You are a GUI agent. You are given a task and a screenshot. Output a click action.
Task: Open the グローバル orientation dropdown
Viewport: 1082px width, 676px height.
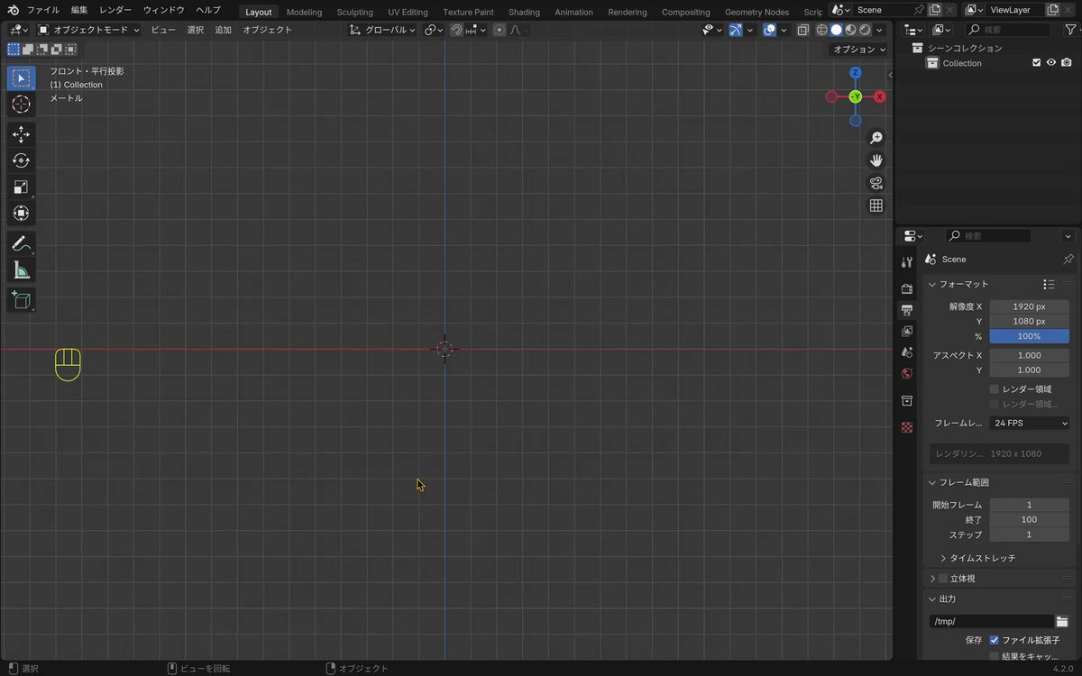(382, 30)
